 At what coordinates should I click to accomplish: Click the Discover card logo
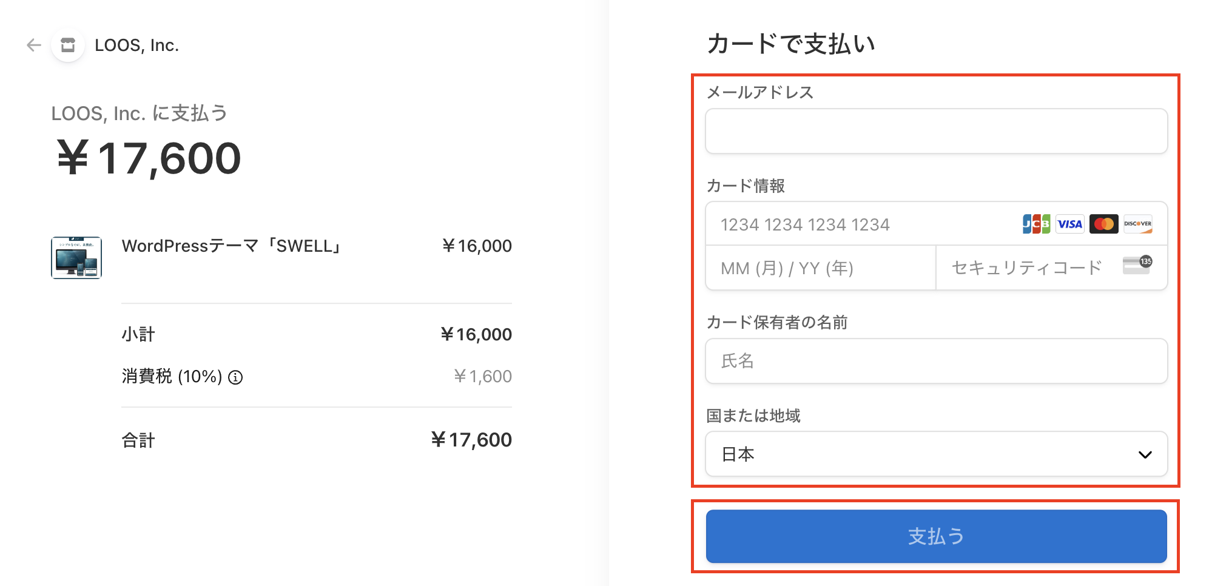point(1137,224)
